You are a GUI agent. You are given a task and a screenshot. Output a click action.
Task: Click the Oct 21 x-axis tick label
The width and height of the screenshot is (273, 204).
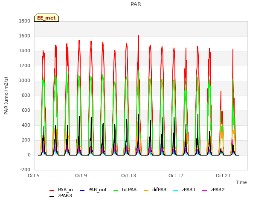click(223, 176)
